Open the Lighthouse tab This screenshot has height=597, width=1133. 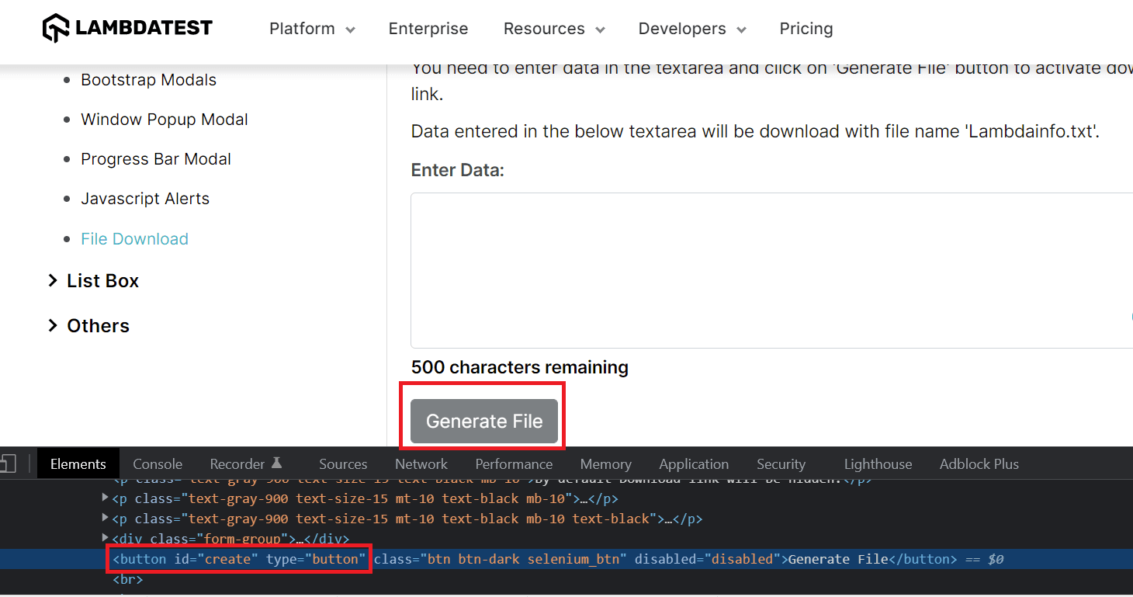tap(878, 463)
